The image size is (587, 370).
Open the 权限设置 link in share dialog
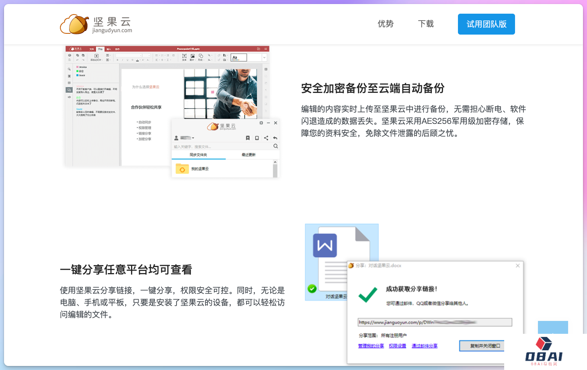397,346
